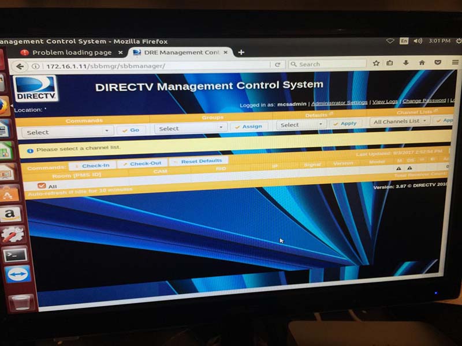Launch Amazon from the Ubuntu launcher
The width and height of the screenshot is (462, 346).
tap(10, 214)
